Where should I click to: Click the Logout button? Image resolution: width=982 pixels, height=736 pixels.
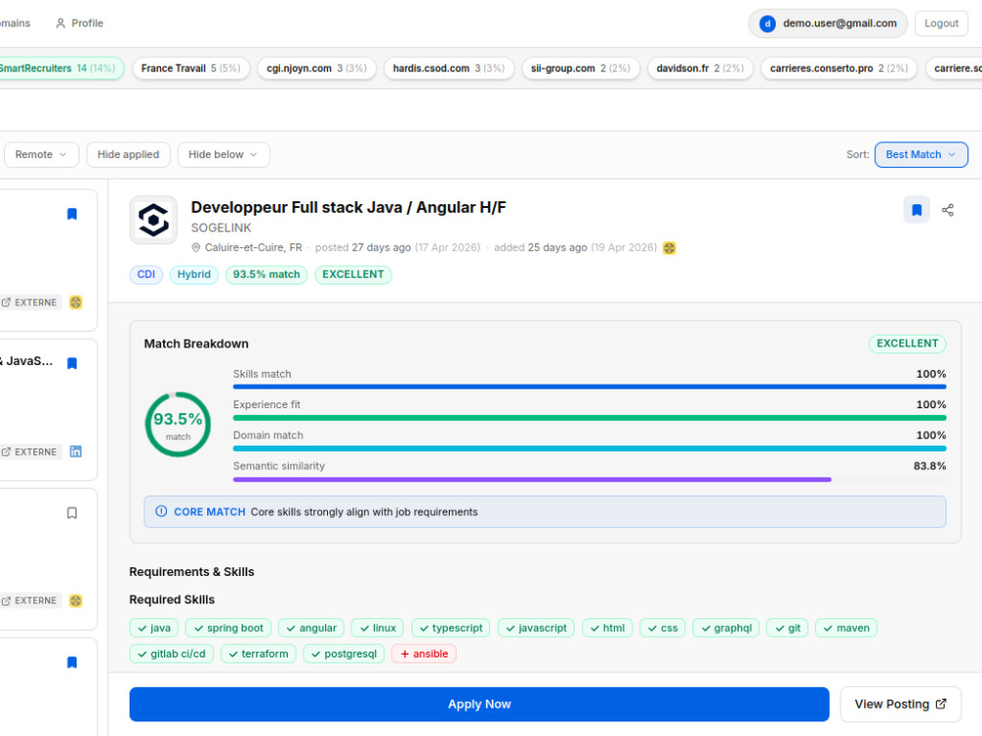pos(942,24)
